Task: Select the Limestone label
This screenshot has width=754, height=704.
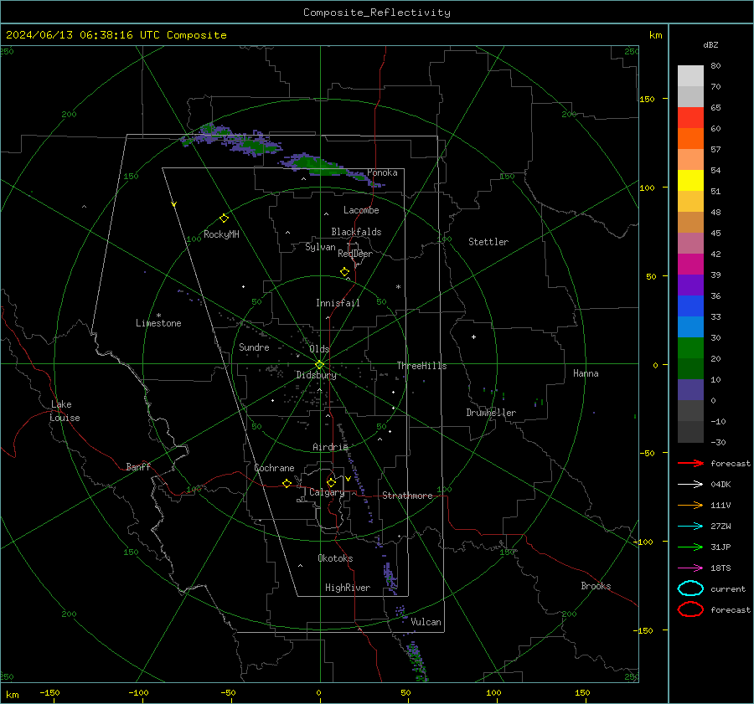Action: (x=158, y=323)
